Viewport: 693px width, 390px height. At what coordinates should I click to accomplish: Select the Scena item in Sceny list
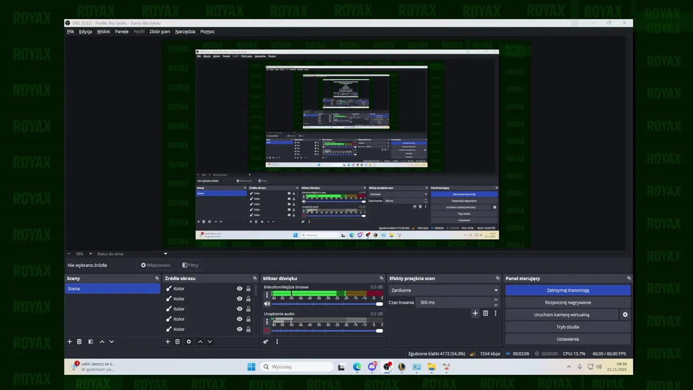tap(113, 289)
